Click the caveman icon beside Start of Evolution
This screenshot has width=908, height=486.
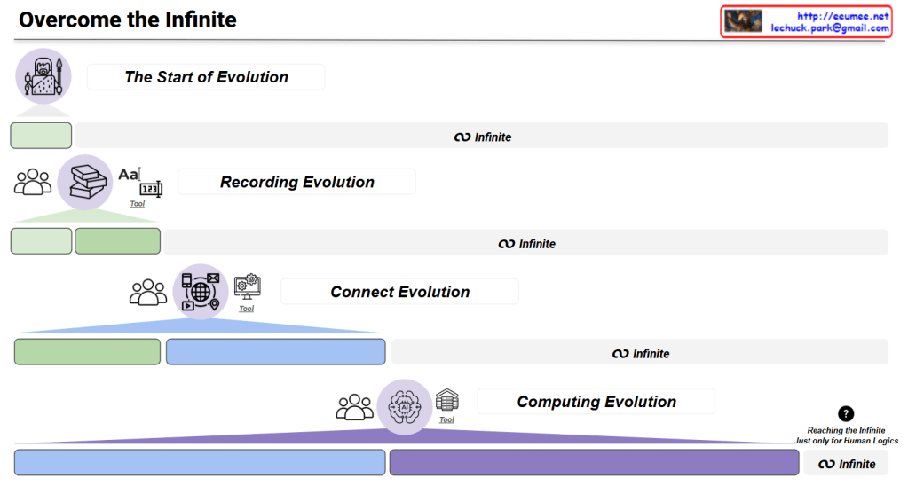point(43,76)
